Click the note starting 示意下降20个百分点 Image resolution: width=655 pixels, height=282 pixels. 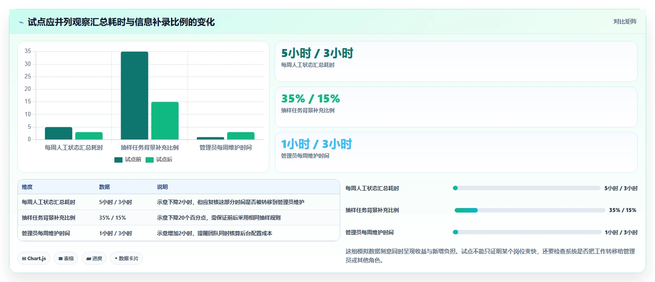point(219,218)
